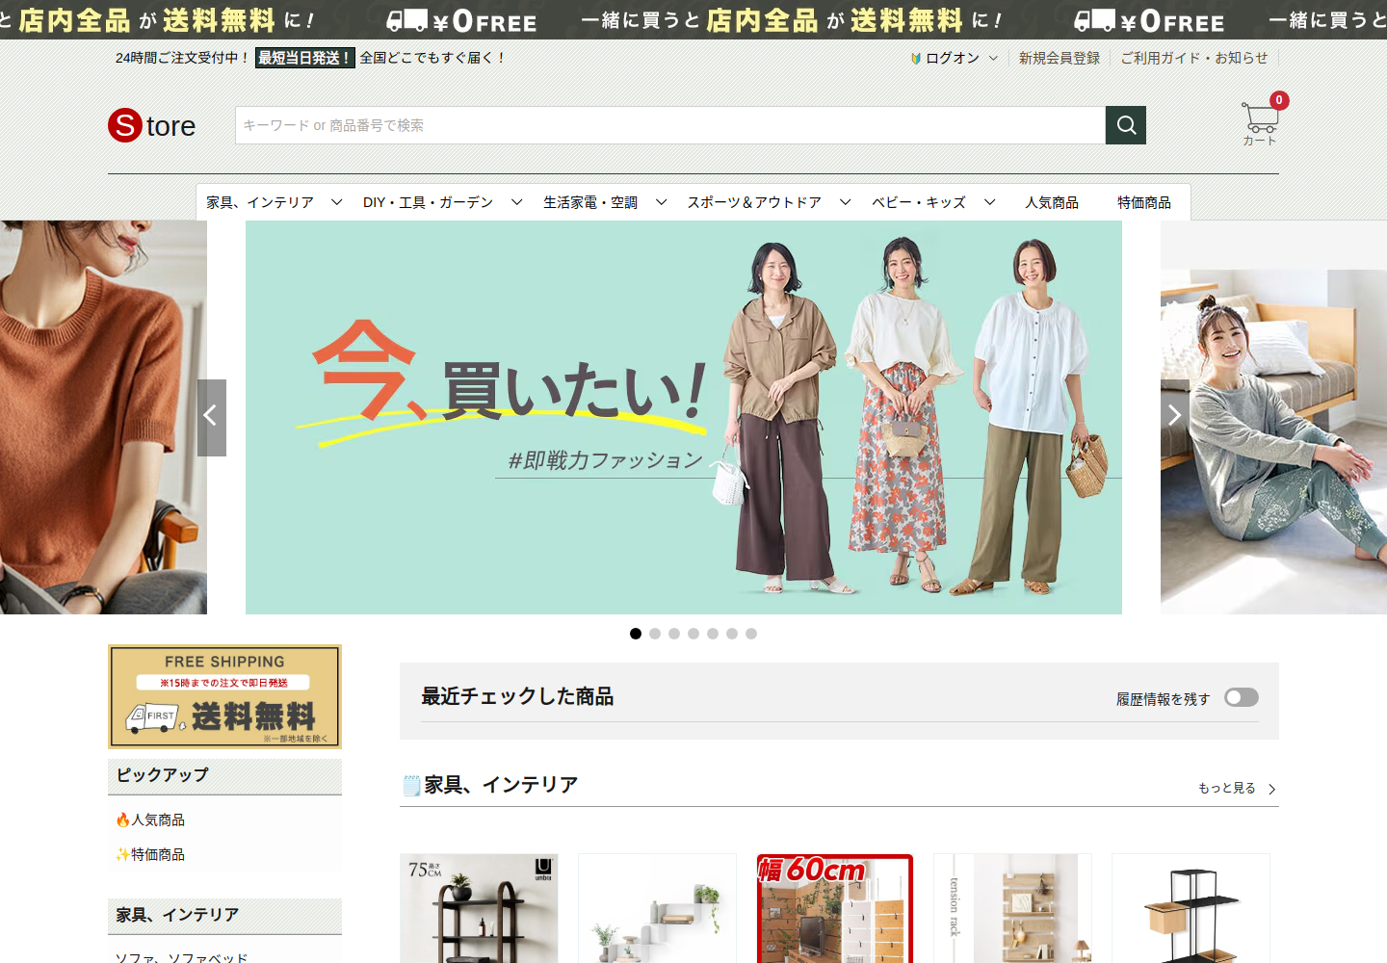
Task: Open the tension rack product thumbnail
Action: point(1012,908)
